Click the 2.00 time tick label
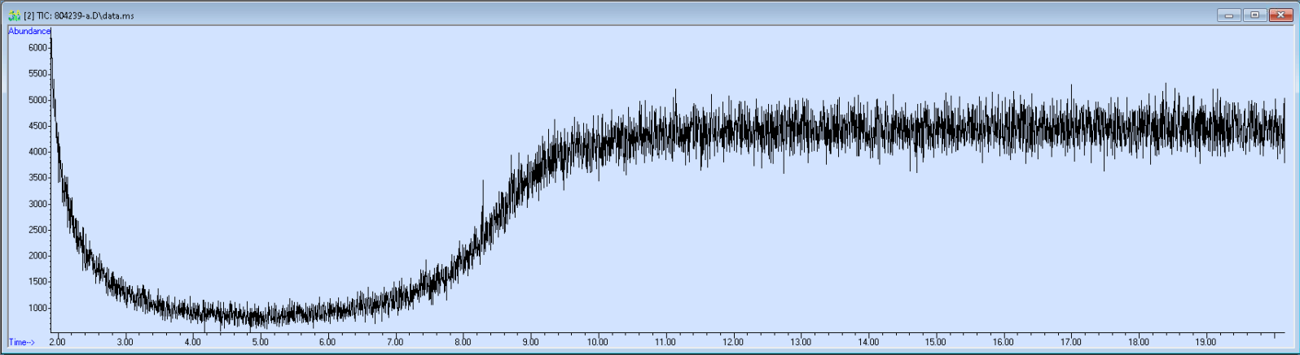This screenshot has height=355, width=1300. click(57, 342)
